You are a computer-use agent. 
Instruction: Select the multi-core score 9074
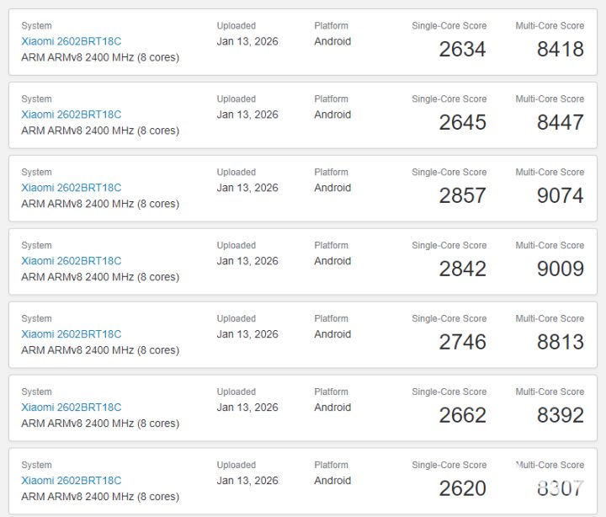(560, 196)
